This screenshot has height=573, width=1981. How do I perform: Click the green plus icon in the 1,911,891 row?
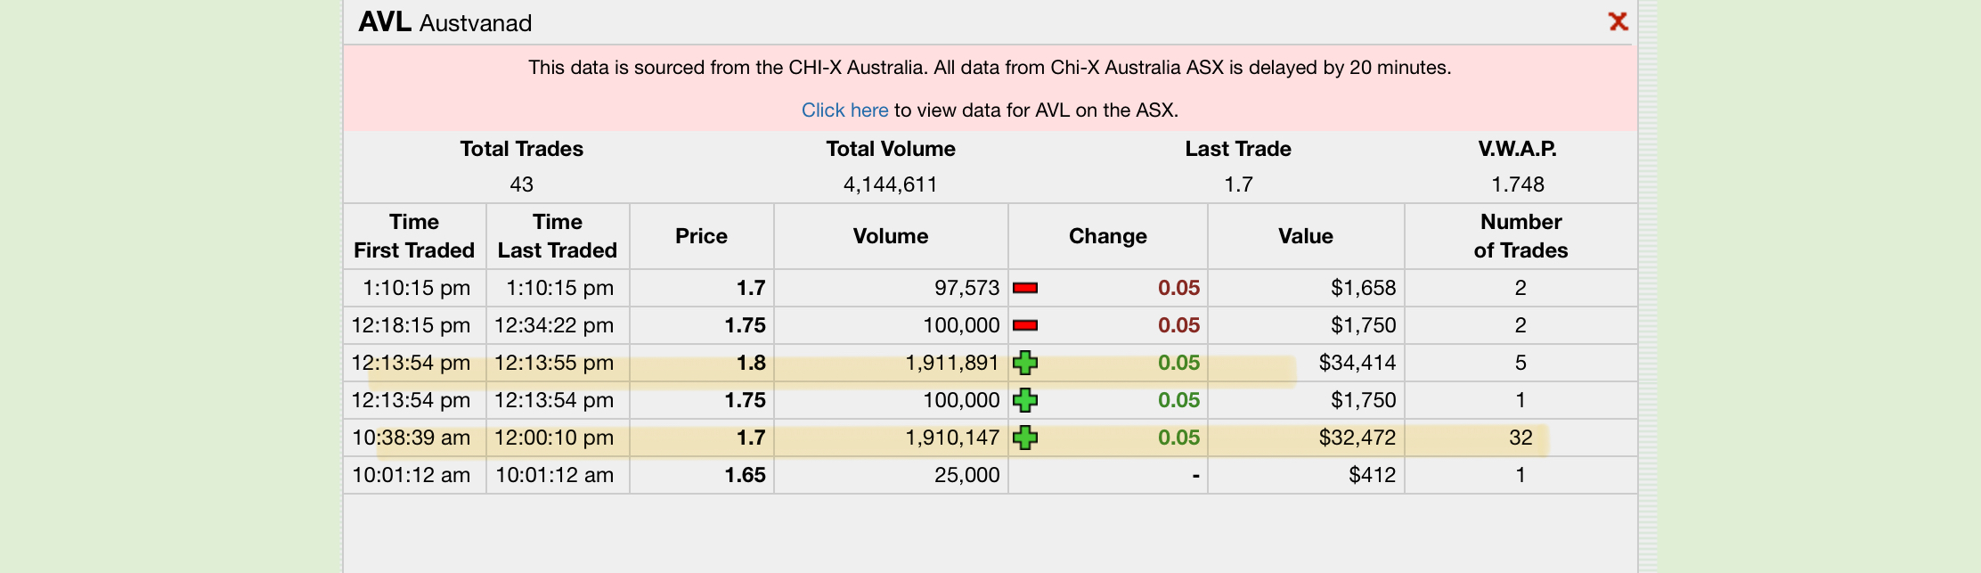(1025, 363)
